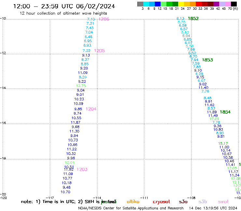Viewport: 241px width, 211px height.
Task: Click the wave height value 10.83
Action: pyautogui.click(x=218, y=130)
